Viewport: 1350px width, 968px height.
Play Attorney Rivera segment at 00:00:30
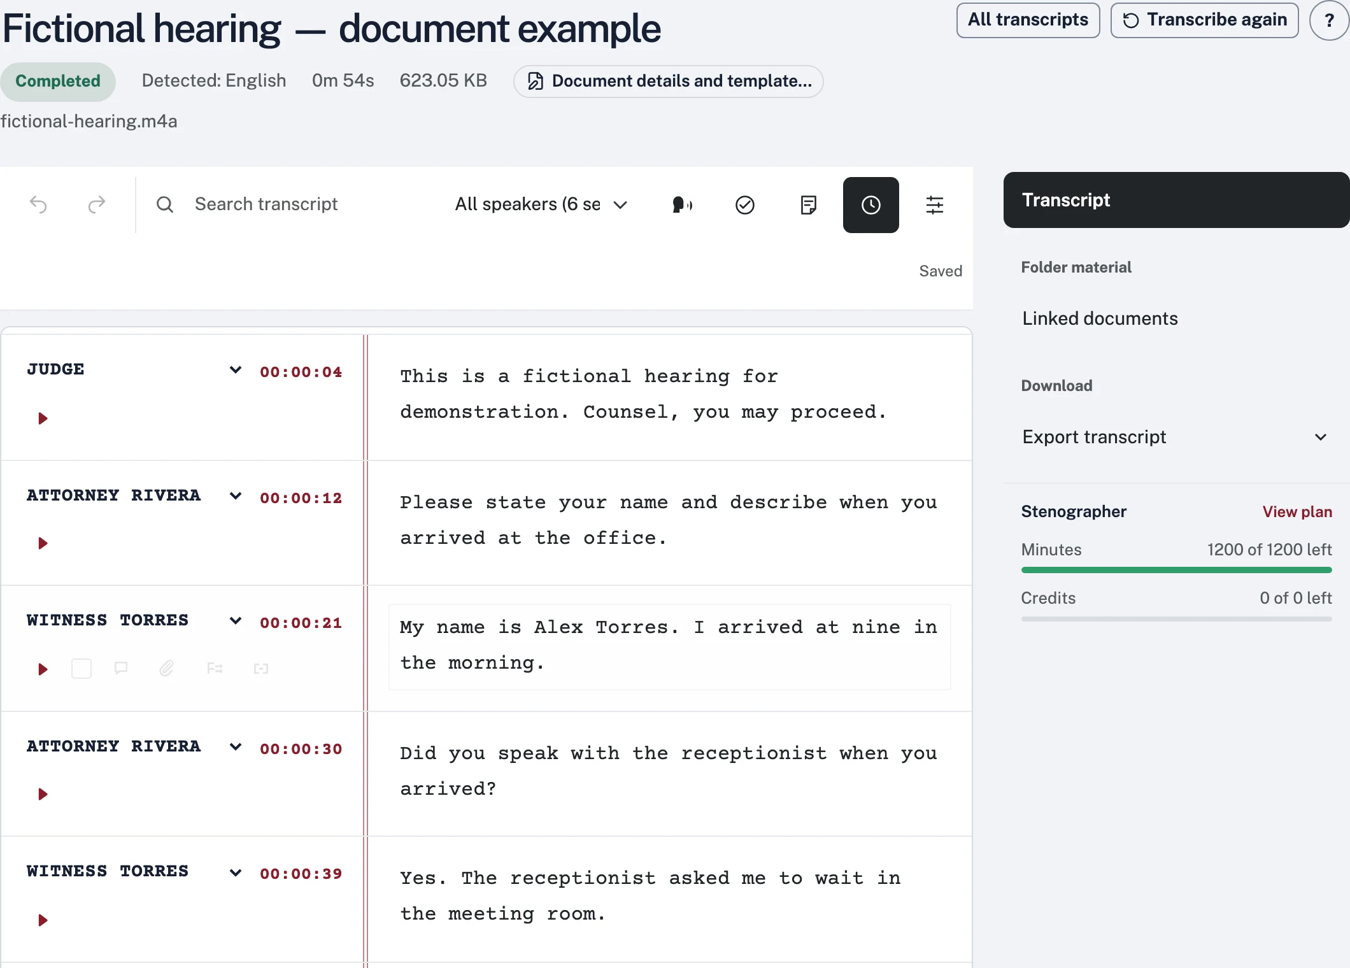43,794
